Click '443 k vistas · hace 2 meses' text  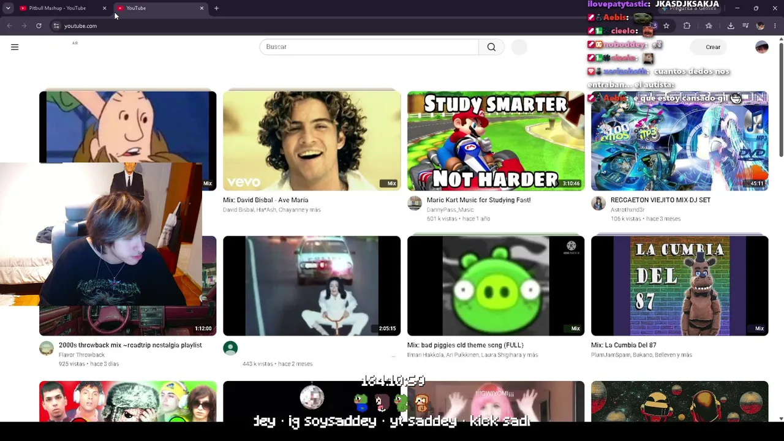tap(277, 364)
